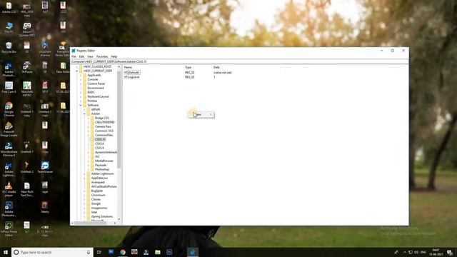Viewport: 457px width, 257px height.
Task: Select the Payloads key
Action: (101, 165)
